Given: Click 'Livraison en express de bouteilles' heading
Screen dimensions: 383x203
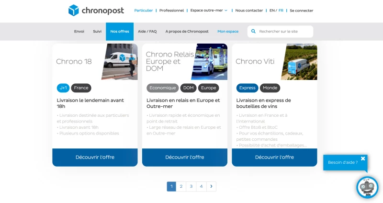Looking at the screenshot, I should coord(264,103).
